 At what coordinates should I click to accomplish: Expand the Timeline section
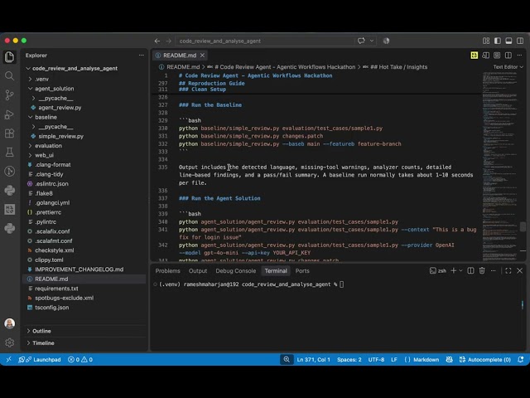coord(84,342)
